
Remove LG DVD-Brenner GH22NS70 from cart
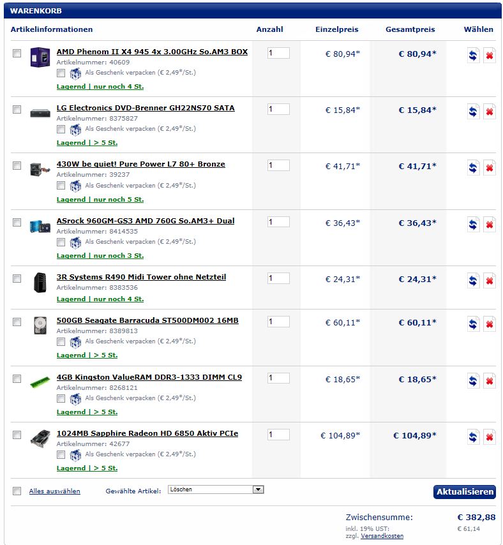[x=490, y=112]
